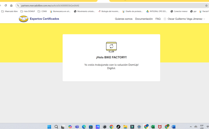Image resolution: width=209 pixels, height=129 pixels.
Task: Show hidden system tray icons
Action: tap(191, 127)
